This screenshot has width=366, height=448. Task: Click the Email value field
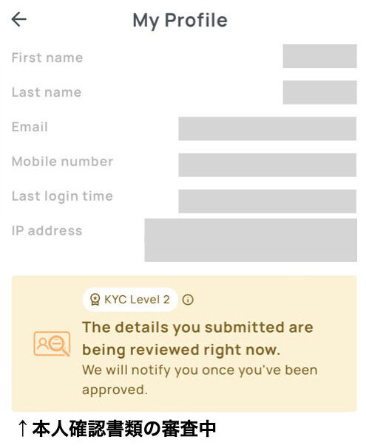[267, 128]
